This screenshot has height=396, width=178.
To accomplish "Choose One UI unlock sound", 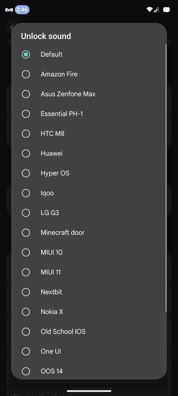I will (89, 351).
